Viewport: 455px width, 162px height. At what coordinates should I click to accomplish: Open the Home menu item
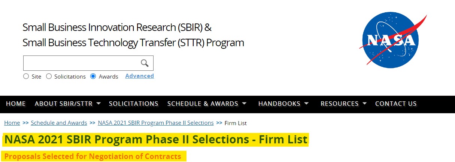(x=16, y=104)
